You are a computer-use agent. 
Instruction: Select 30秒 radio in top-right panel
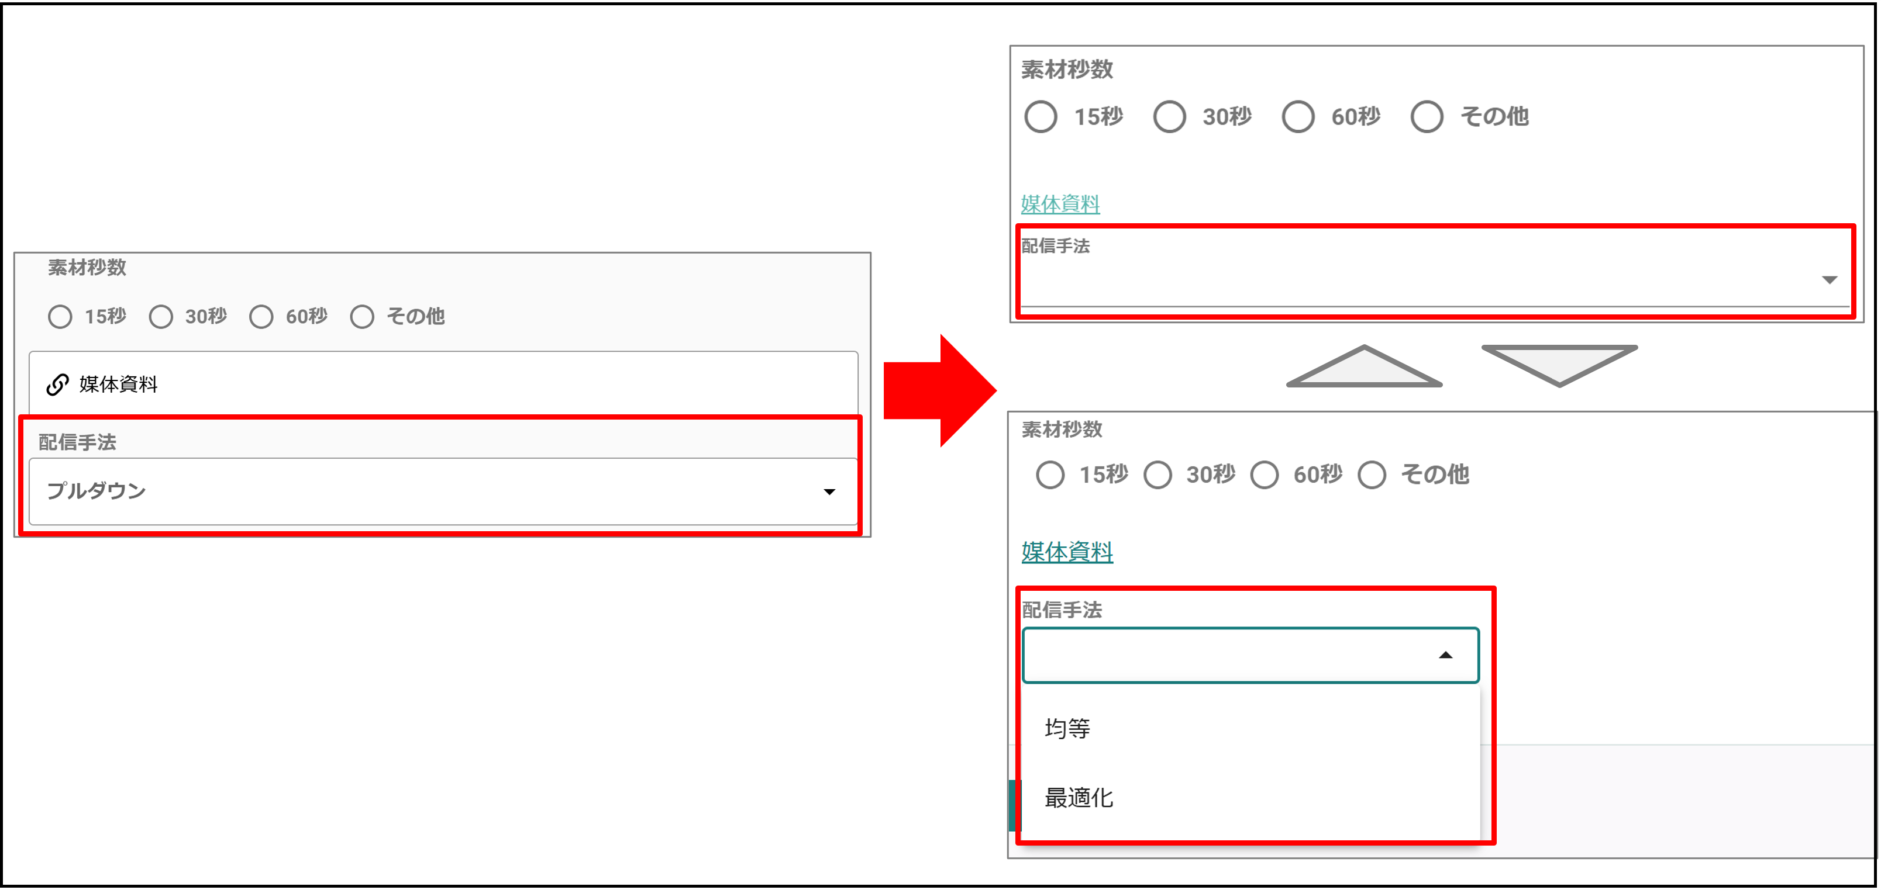click(1169, 117)
